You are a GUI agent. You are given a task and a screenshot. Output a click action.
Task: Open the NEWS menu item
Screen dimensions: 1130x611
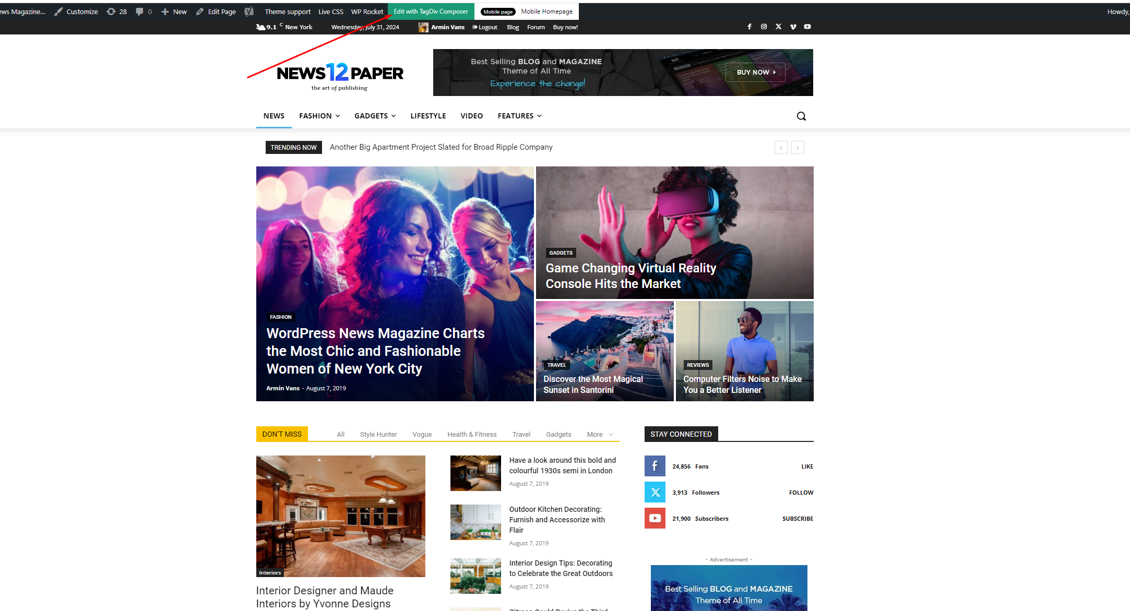click(274, 116)
